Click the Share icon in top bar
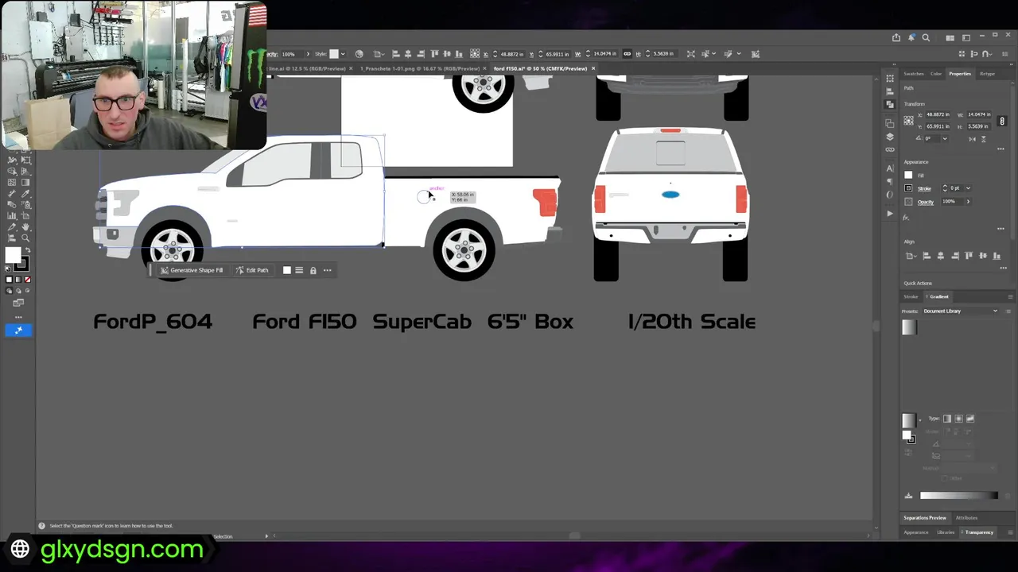 (896, 37)
